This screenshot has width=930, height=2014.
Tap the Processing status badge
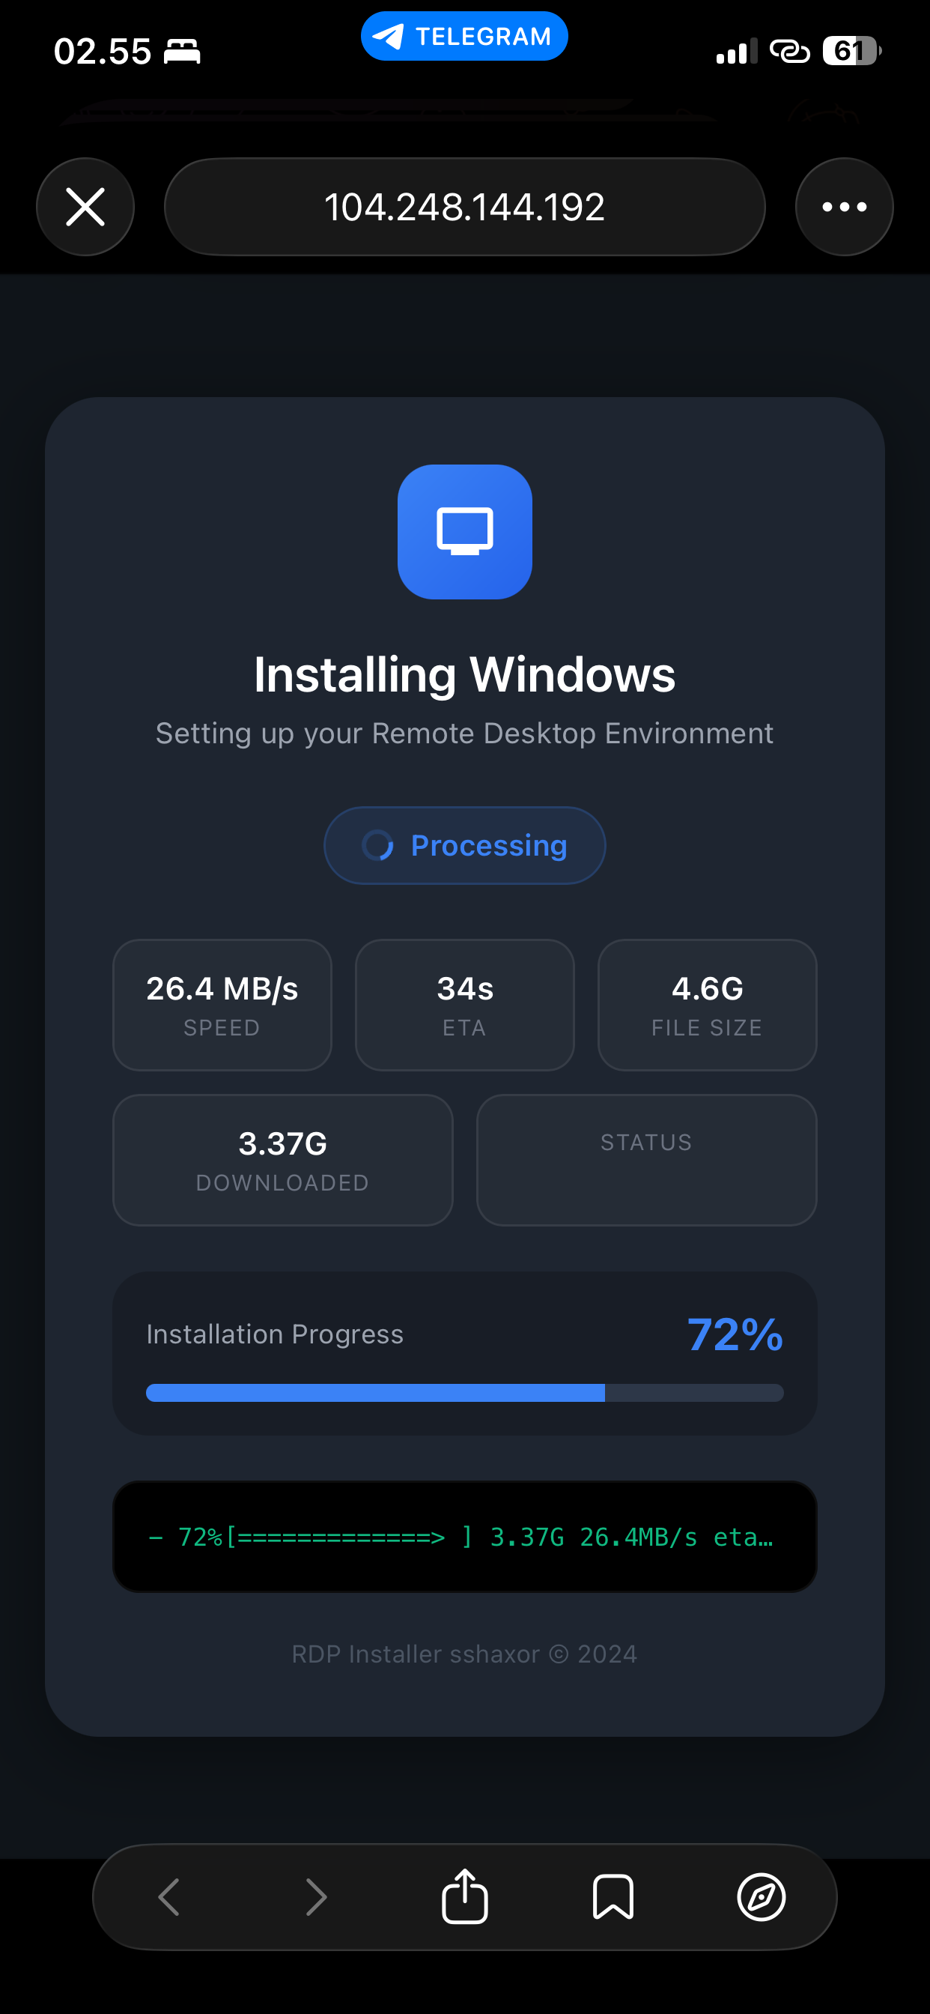pyautogui.click(x=465, y=845)
